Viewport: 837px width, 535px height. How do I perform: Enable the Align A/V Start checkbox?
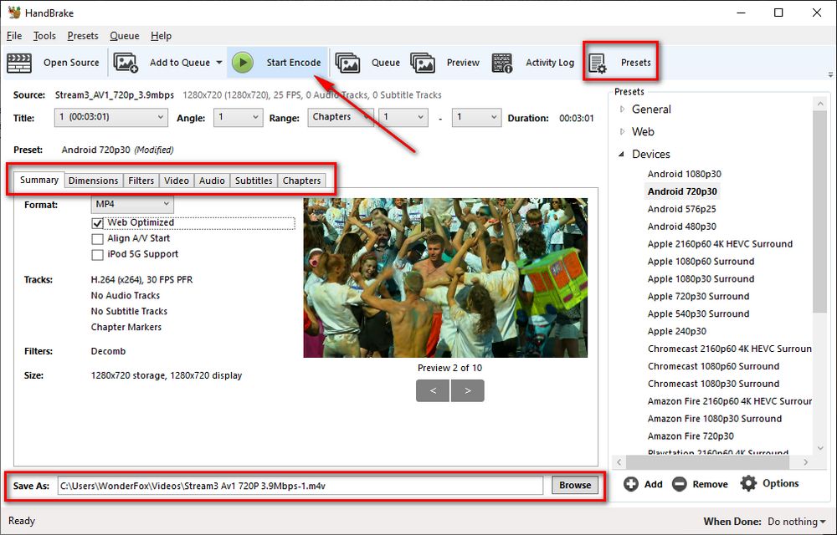pyautogui.click(x=97, y=239)
